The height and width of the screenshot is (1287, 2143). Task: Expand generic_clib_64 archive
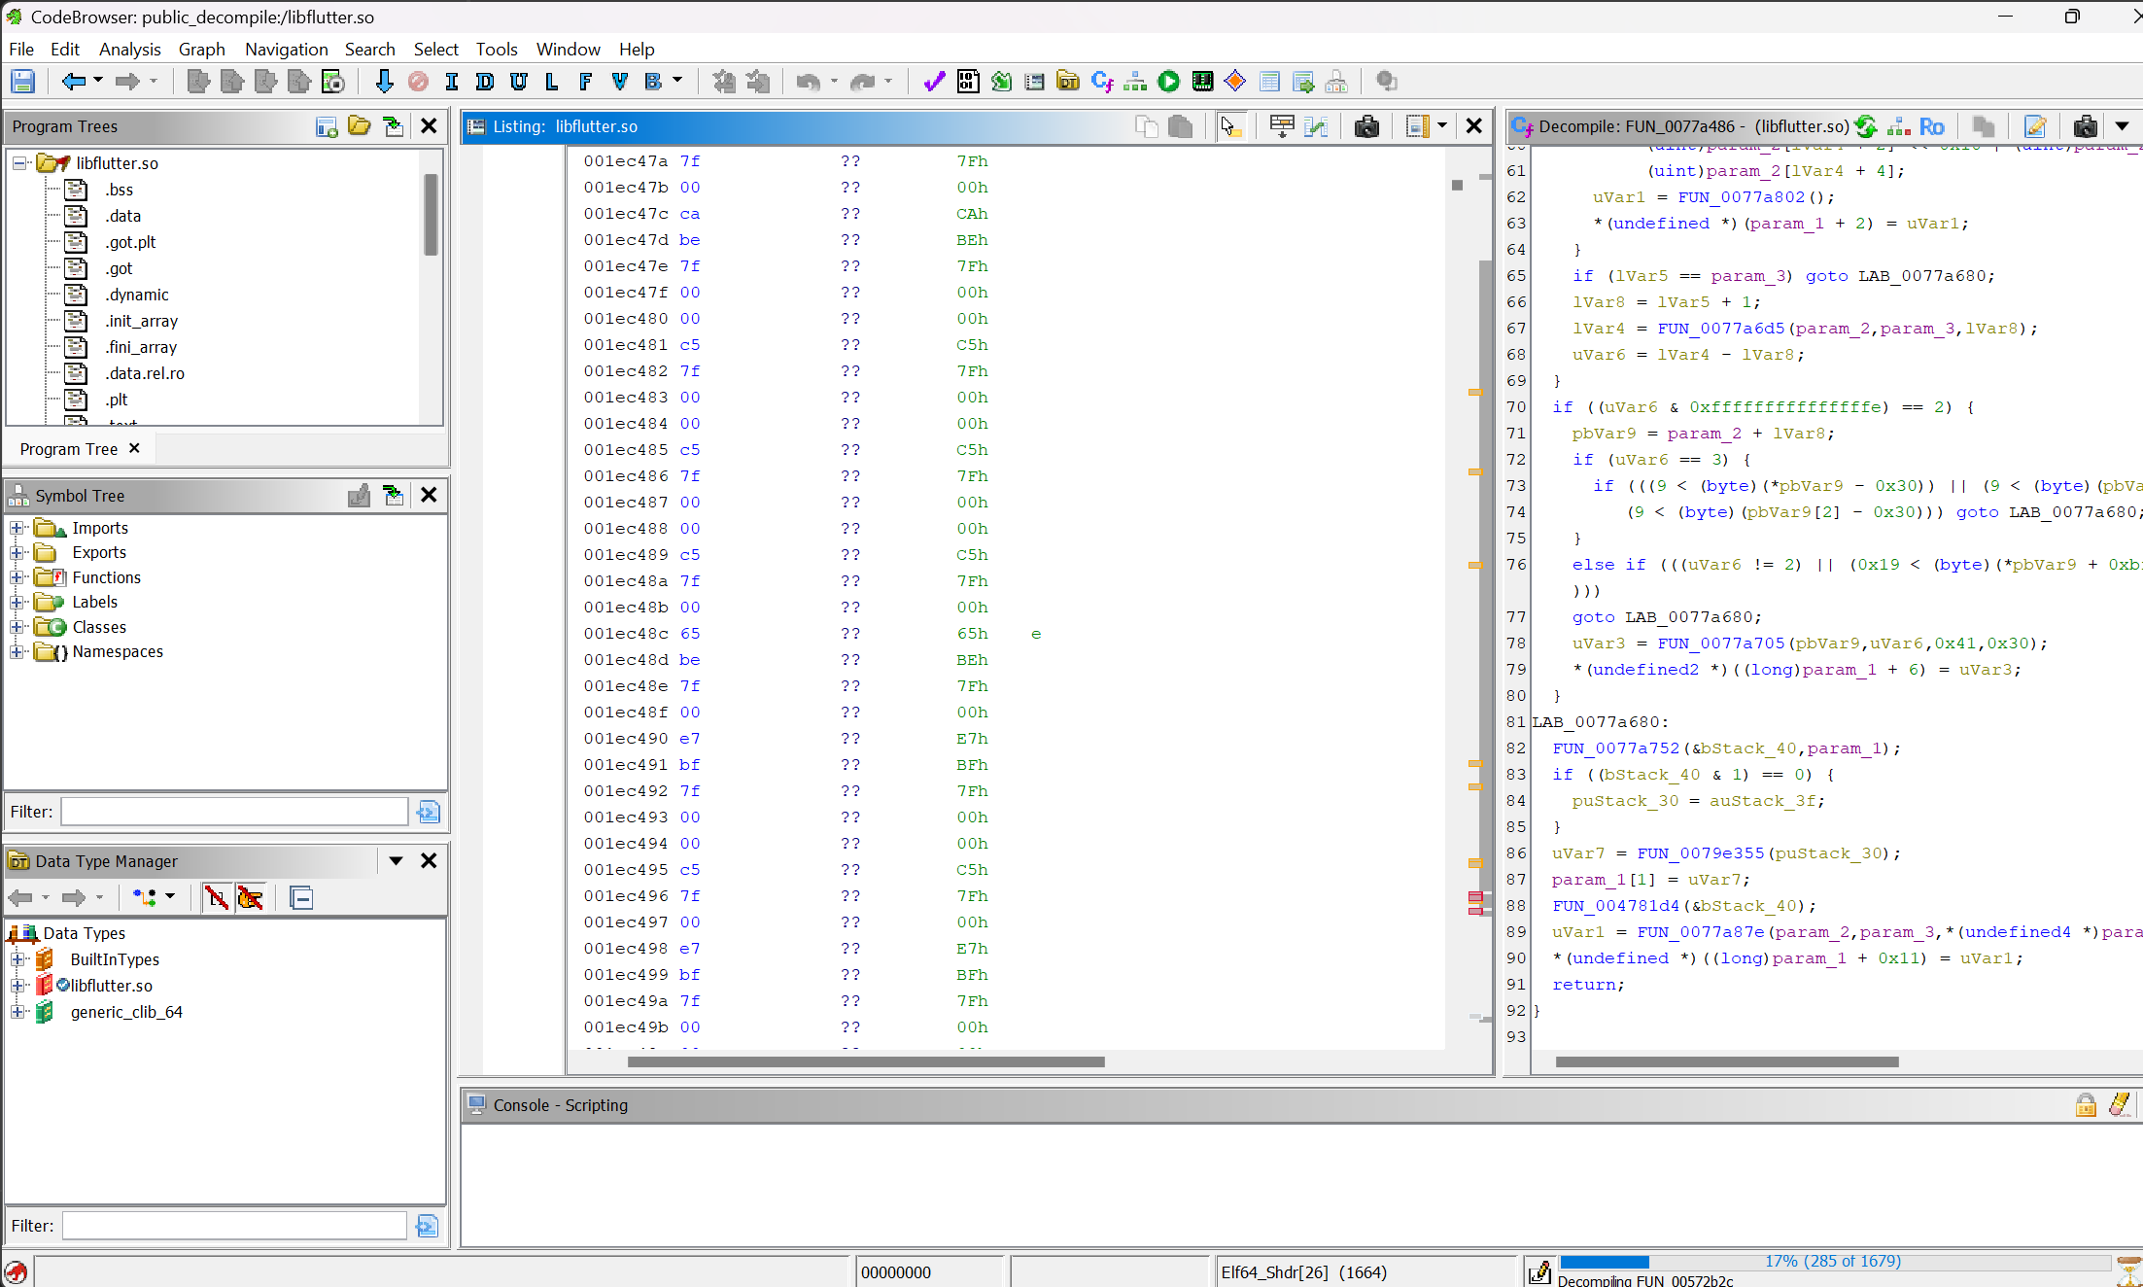coord(17,1012)
